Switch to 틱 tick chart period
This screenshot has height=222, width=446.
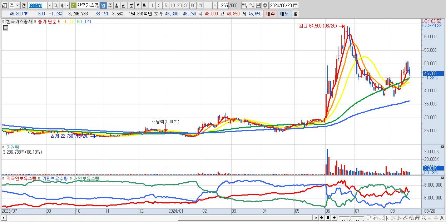pos(144,5)
